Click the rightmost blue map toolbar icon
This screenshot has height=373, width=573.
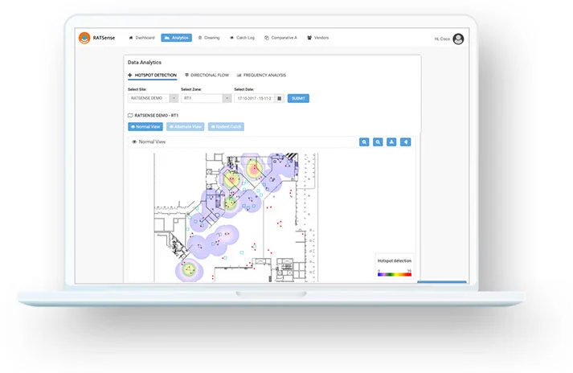(x=406, y=141)
